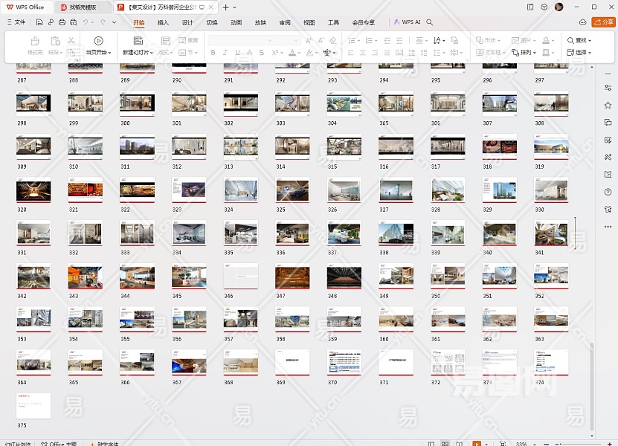Click the print icon in quick access toolbar
Viewport: 618px width, 446px height.
(62, 22)
